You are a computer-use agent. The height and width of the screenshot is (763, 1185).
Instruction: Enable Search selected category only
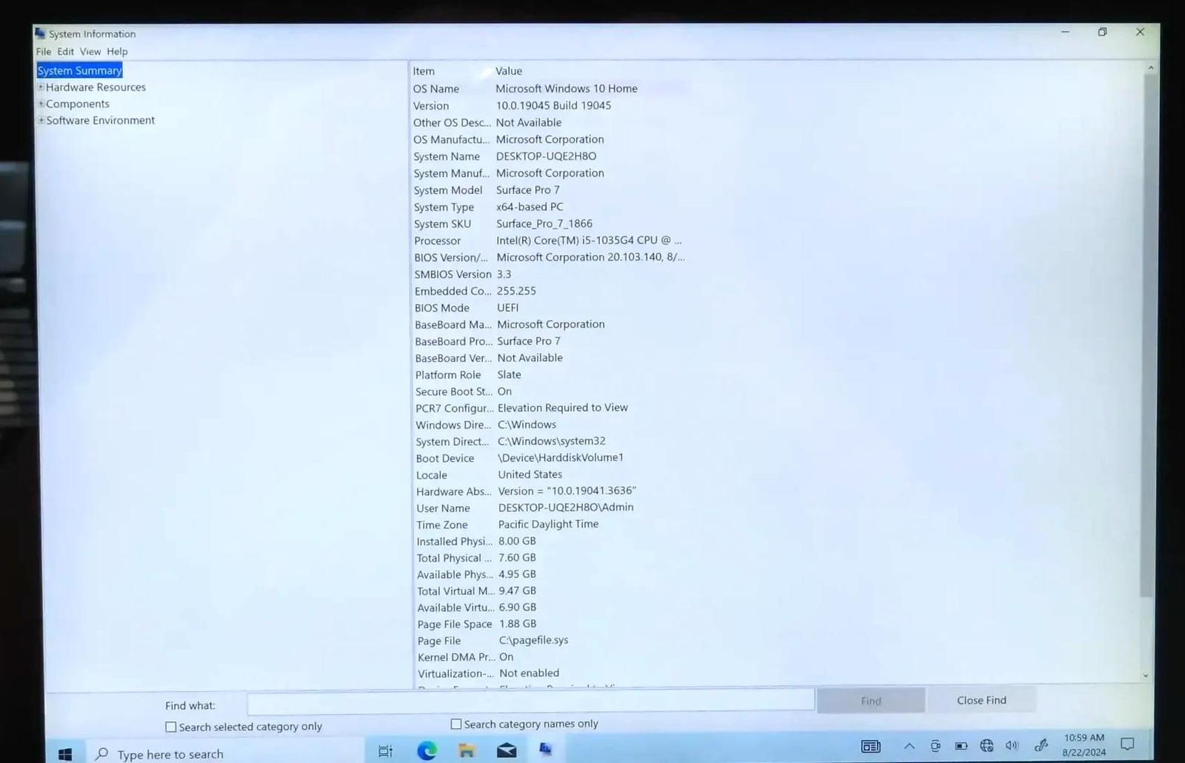170,727
